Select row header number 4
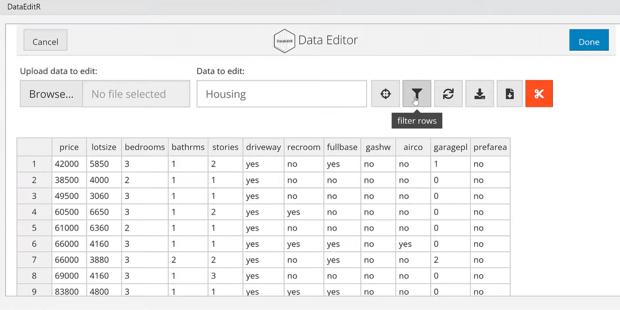The height and width of the screenshot is (310, 620). click(34, 212)
